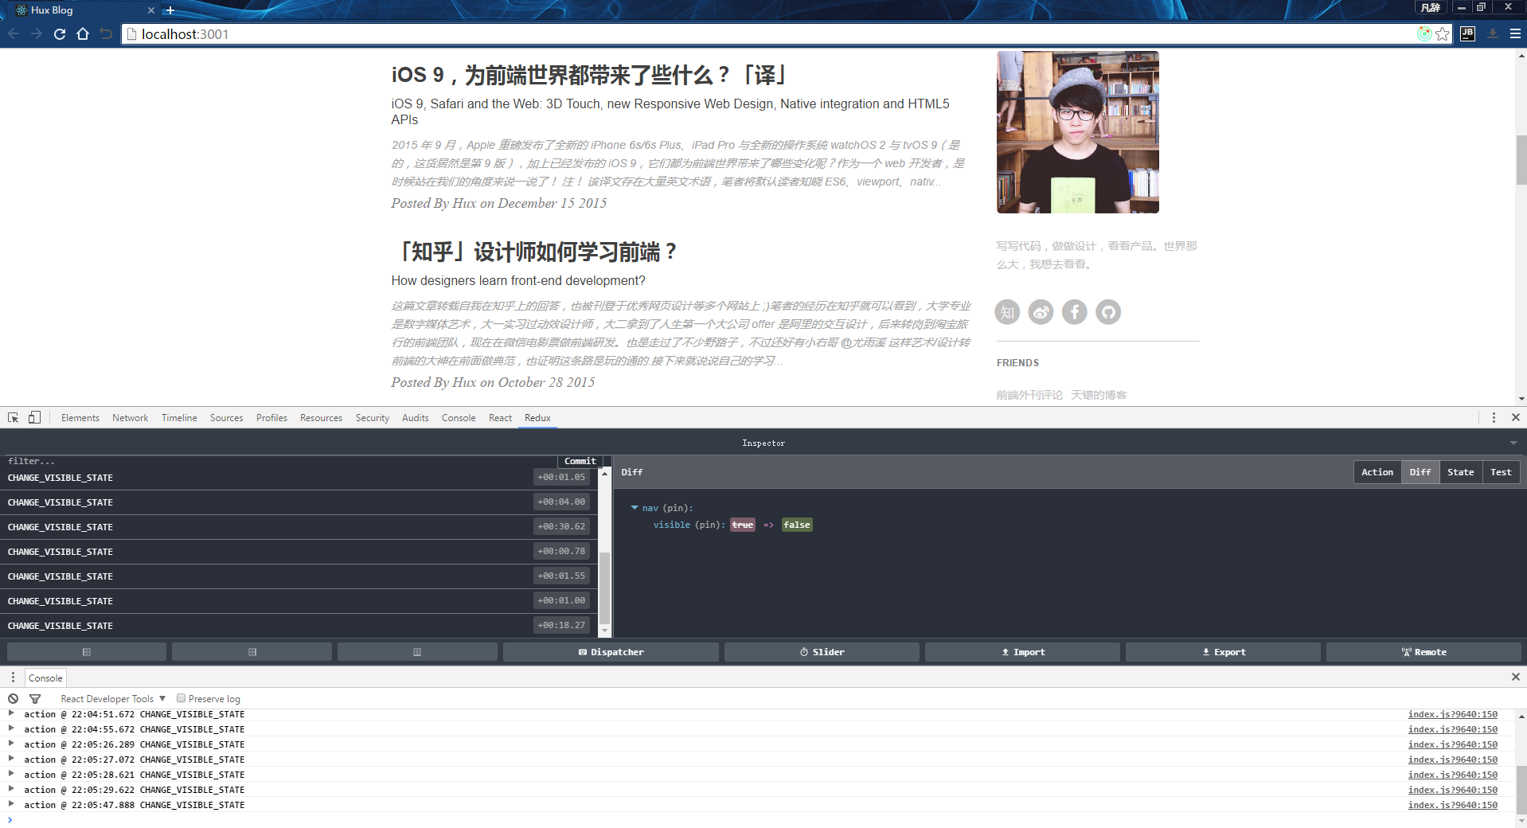
Task: Click the Commit button
Action: [580, 461]
